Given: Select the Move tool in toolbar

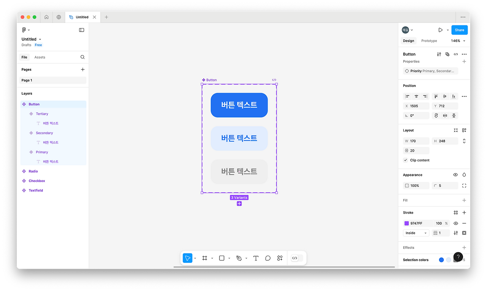Looking at the screenshot, I should click(187, 258).
